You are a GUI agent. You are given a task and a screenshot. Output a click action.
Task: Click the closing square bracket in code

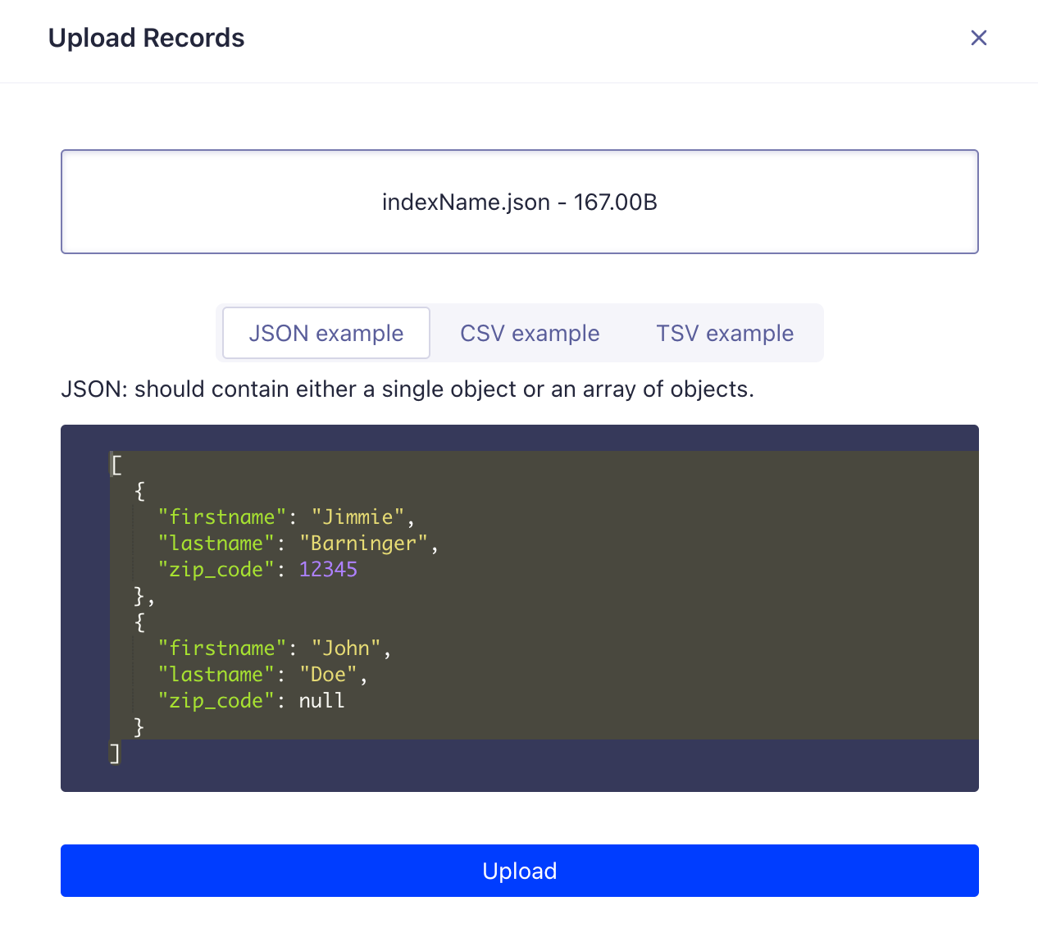tap(115, 753)
